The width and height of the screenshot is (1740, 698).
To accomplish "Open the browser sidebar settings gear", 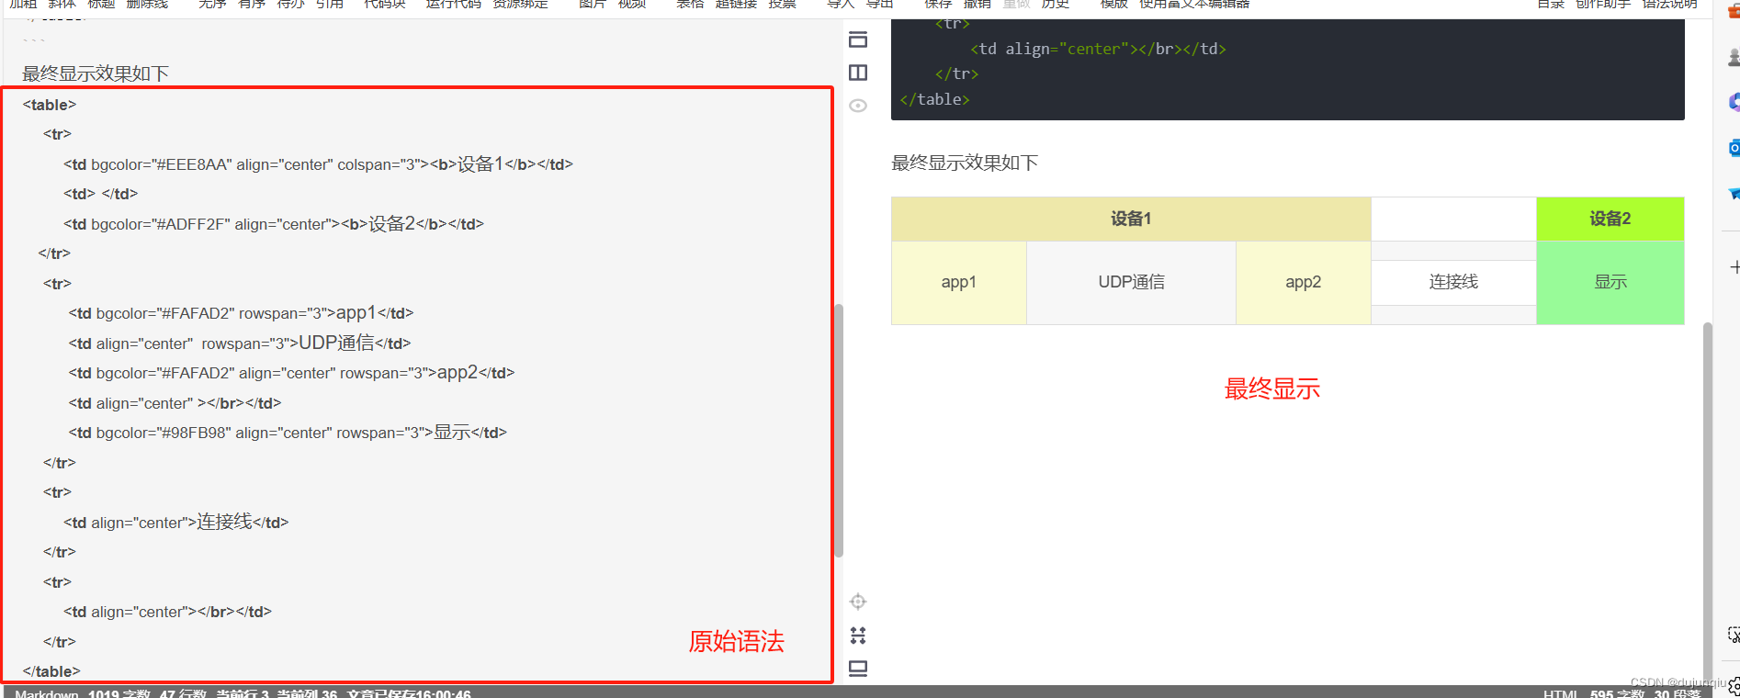I will 1734,686.
